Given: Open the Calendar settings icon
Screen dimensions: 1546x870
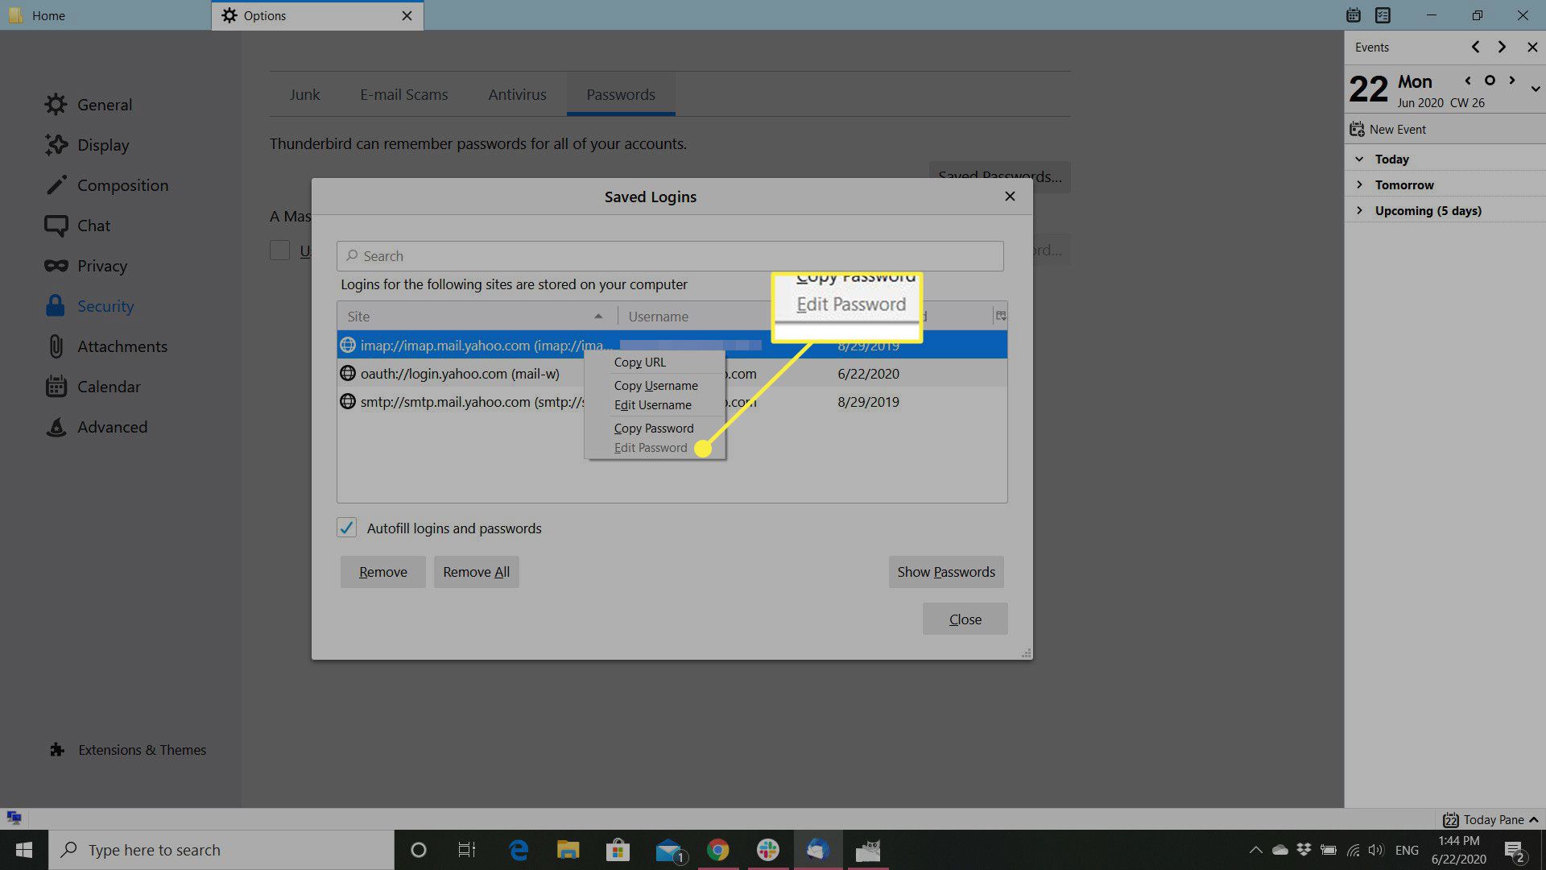Looking at the screenshot, I should (56, 387).
